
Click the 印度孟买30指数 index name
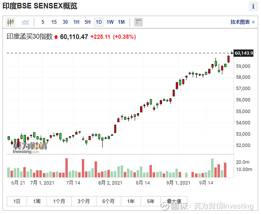30,37
